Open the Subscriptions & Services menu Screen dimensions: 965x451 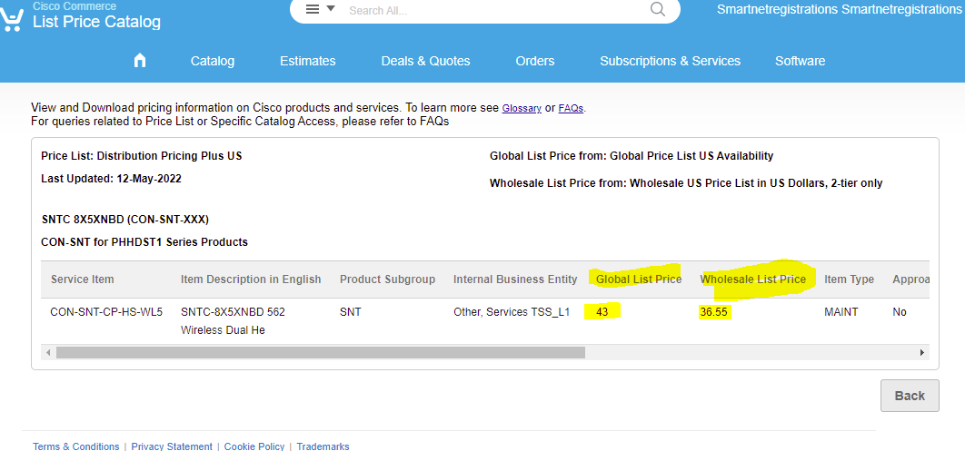click(671, 61)
